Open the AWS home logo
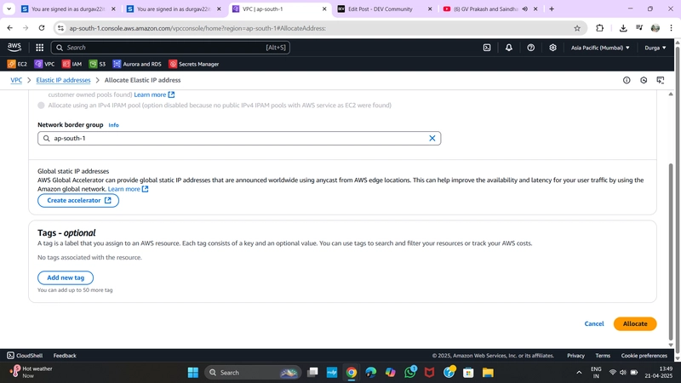The height and width of the screenshot is (383, 681). (x=14, y=48)
